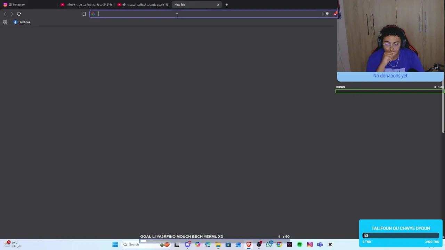Open Google Chrome from the taskbar

(279, 244)
